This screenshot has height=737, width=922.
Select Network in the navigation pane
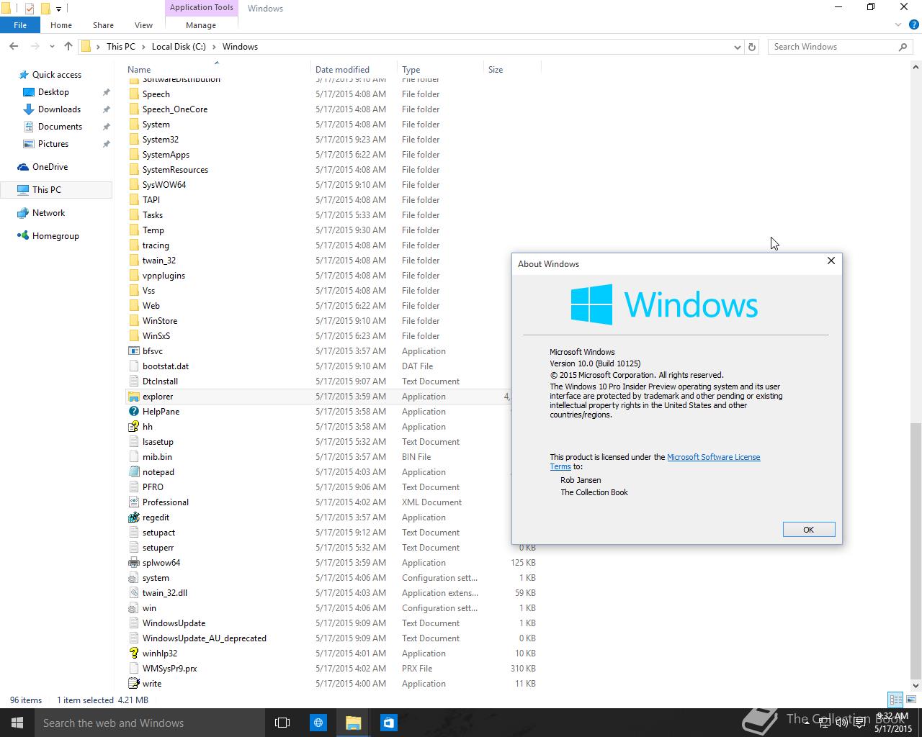click(x=48, y=213)
